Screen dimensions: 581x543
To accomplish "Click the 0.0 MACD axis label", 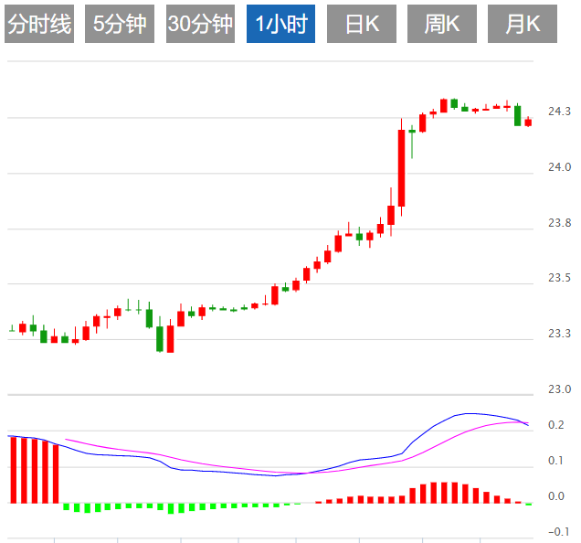I will pos(555,496).
